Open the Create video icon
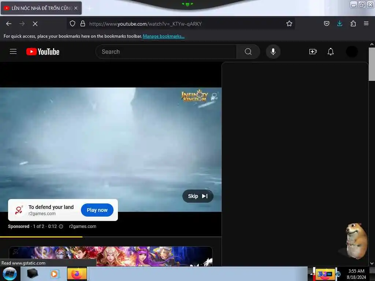 pyautogui.click(x=313, y=52)
